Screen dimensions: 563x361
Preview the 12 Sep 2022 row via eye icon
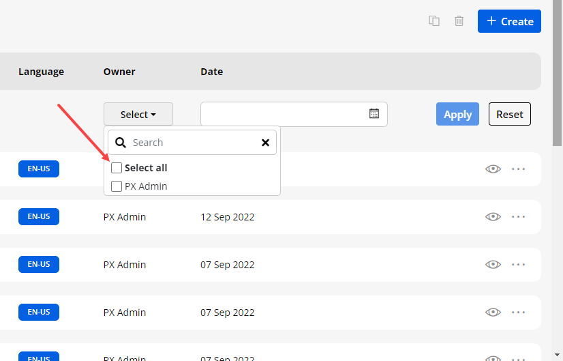493,217
